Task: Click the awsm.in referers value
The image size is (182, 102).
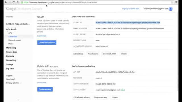Action: pyautogui.click(x=99, y=78)
